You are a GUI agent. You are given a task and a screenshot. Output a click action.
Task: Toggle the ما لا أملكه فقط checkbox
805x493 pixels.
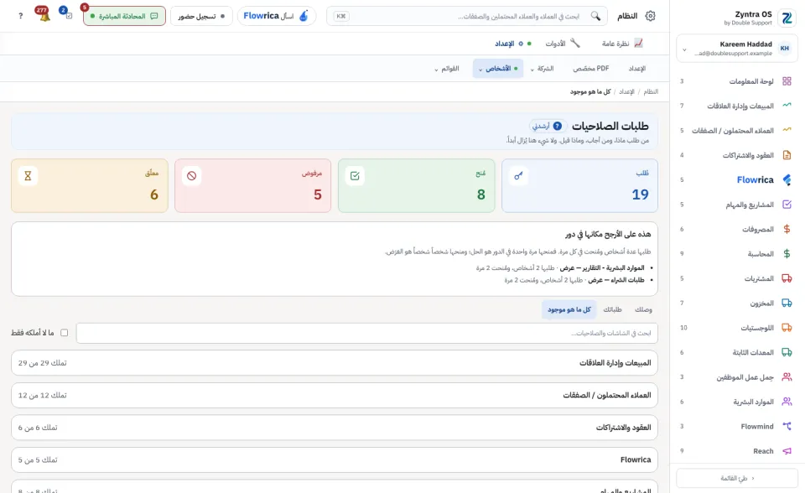point(65,333)
